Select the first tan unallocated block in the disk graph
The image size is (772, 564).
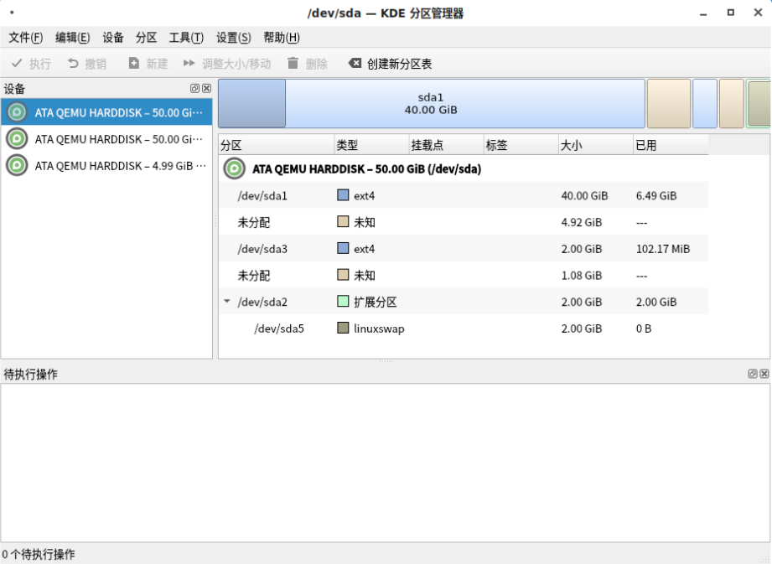pyautogui.click(x=669, y=103)
